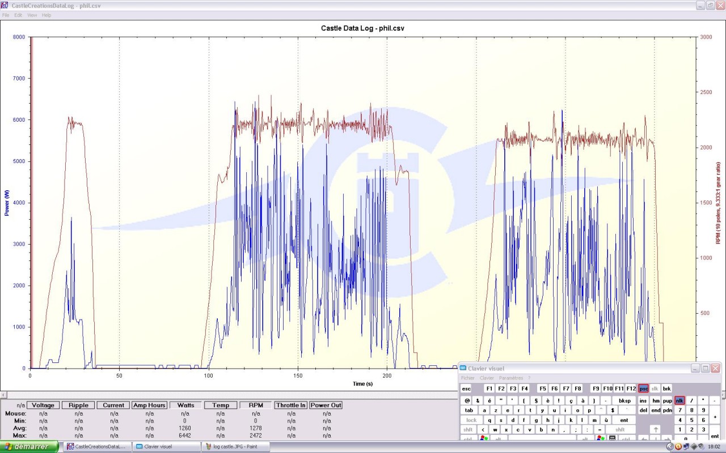
Task: Switch to CastleCreationsDataL... taskbar button
Action: 96,447
